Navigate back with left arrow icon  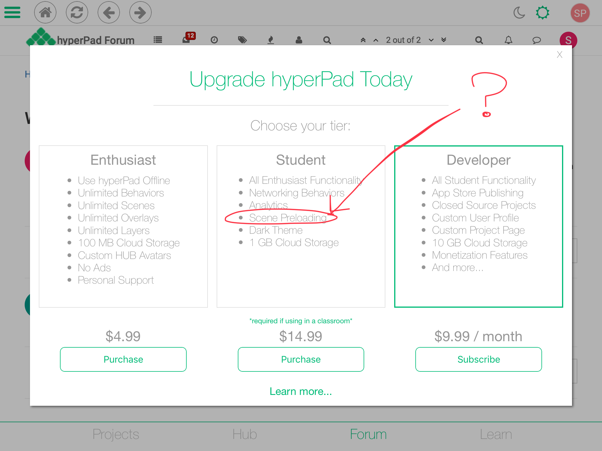pos(109,13)
